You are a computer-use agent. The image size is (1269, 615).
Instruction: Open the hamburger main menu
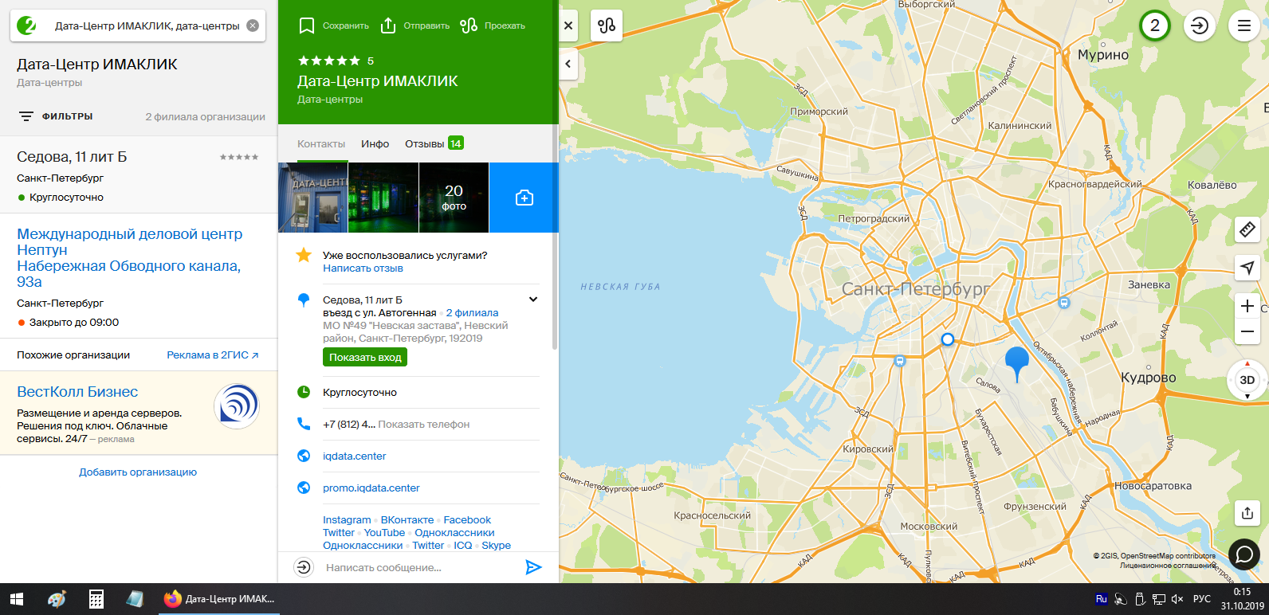pyautogui.click(x=1243, y=25)
